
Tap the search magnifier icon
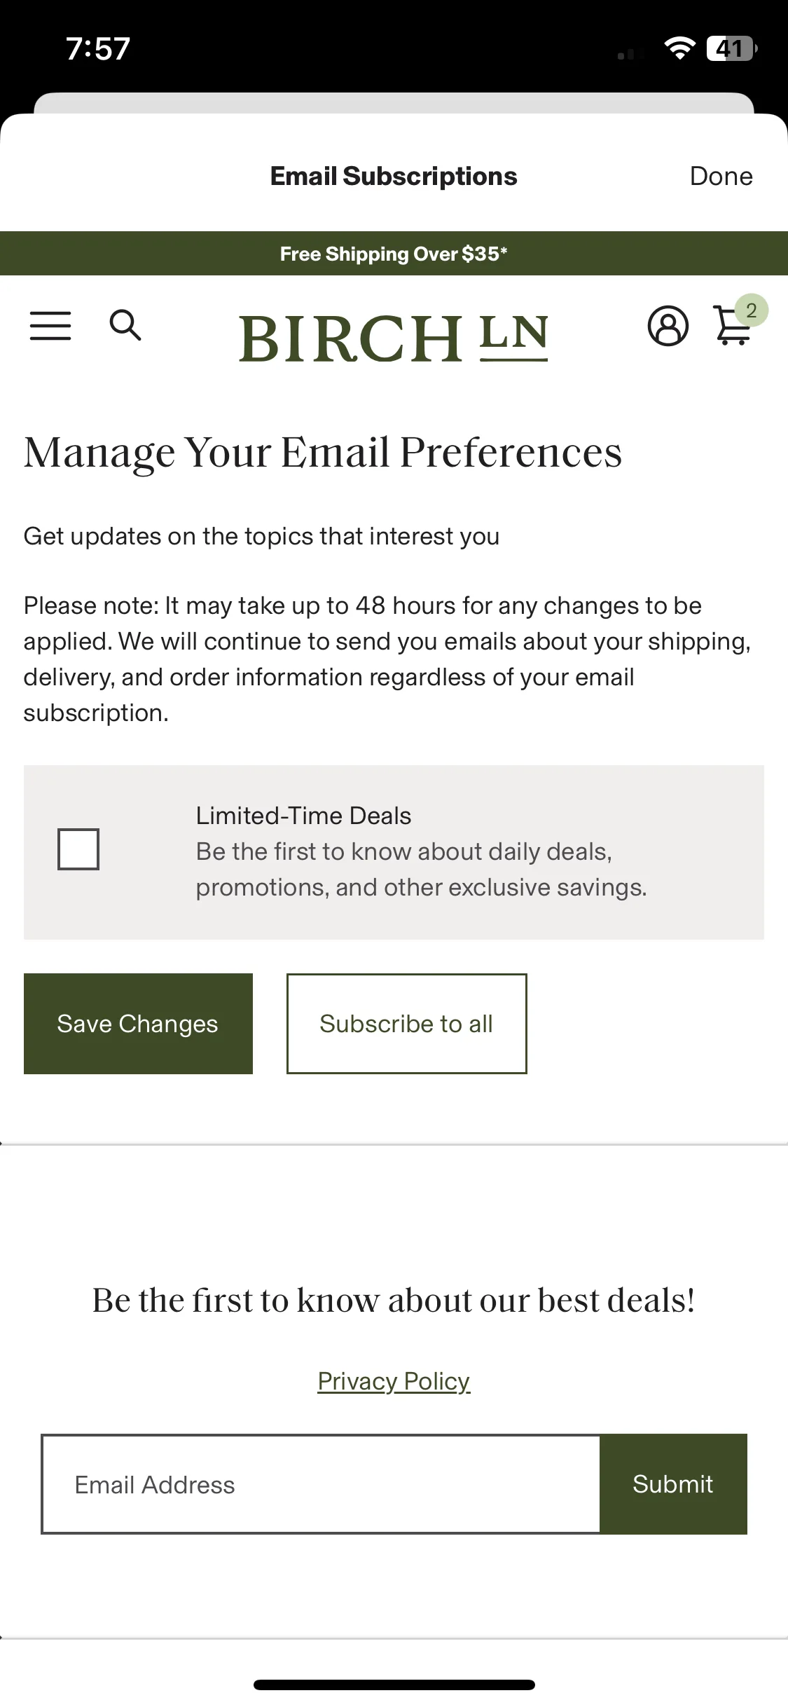125,325
